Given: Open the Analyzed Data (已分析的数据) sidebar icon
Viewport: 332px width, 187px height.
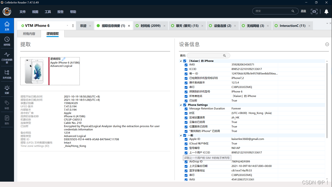Looking at the screenshot, I should (7, 57).
